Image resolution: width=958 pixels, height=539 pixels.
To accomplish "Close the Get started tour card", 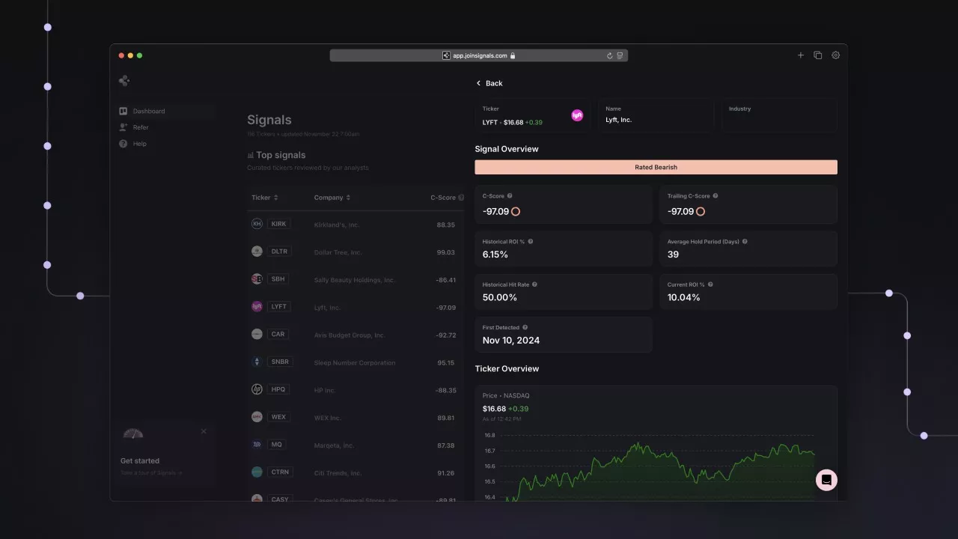I will (204, 431).
